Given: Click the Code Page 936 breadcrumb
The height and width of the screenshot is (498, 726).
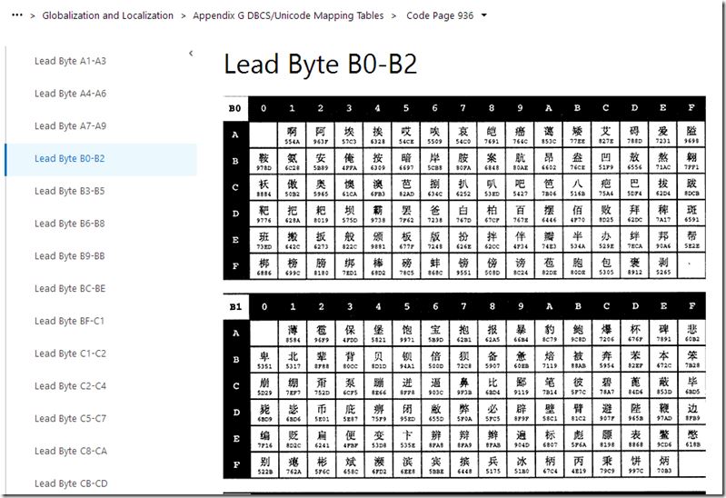Looking at the screenshot, I should pyautogui.click(x=440, y=15).
